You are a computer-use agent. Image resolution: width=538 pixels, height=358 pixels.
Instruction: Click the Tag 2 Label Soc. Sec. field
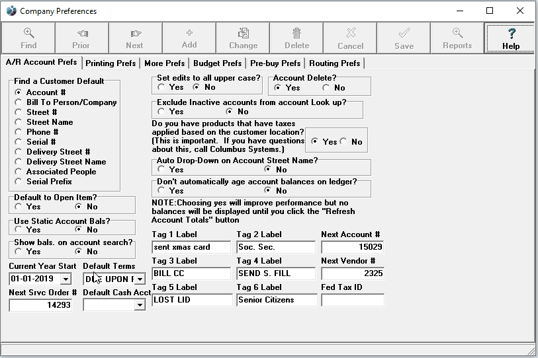point(276,247)
